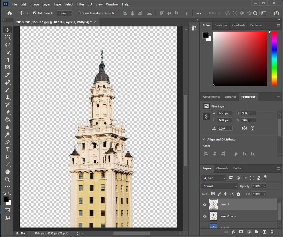The image size is (283, 237).
Task: Select the Paint Bucket tool
Action: point(7,120)
